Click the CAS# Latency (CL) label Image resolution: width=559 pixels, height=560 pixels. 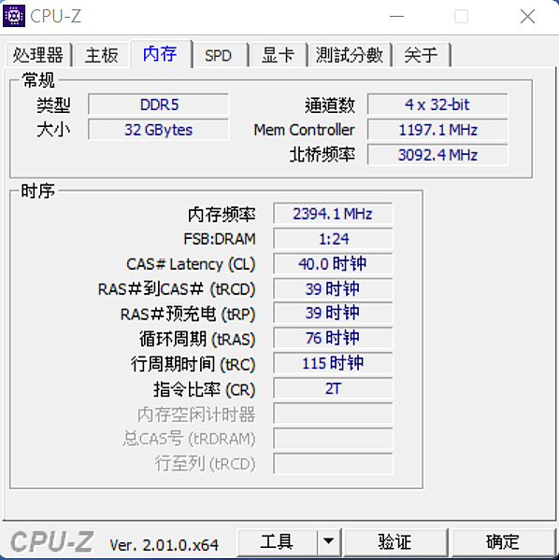click(x=191, y=264)
